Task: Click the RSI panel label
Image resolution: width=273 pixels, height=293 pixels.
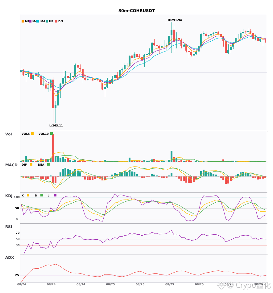Action: pyautogui.click(x=8, y=226)
